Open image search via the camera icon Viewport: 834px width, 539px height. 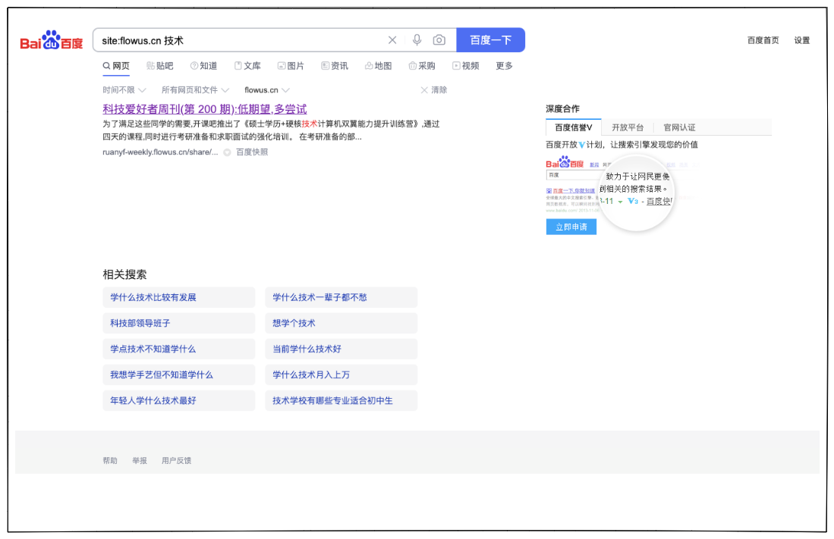click(439, 39)
